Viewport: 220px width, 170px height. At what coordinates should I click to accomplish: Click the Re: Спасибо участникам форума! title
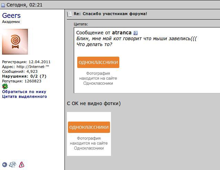point(110,14)
